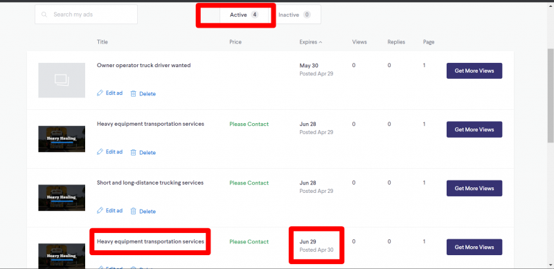554x269 pixels.
Task: Click the placeholder image icon of first ad
Action: [x=62, y=80]
